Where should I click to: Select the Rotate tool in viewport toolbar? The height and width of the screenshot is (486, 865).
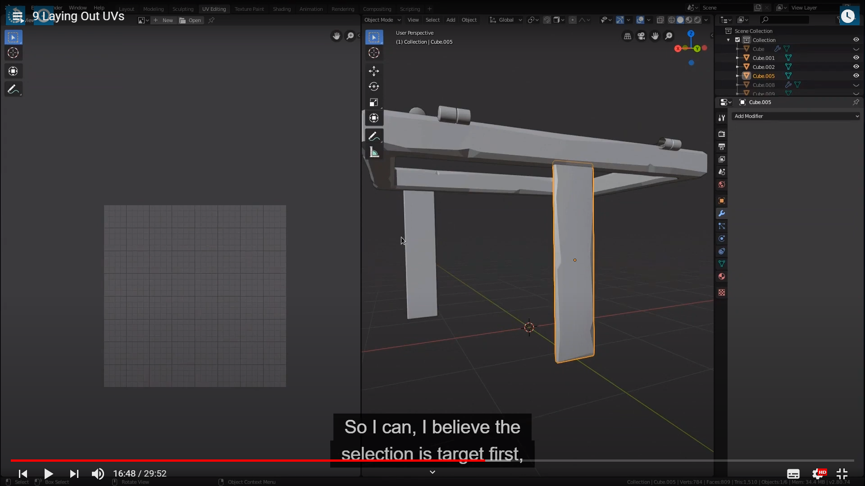coord(373,87)
